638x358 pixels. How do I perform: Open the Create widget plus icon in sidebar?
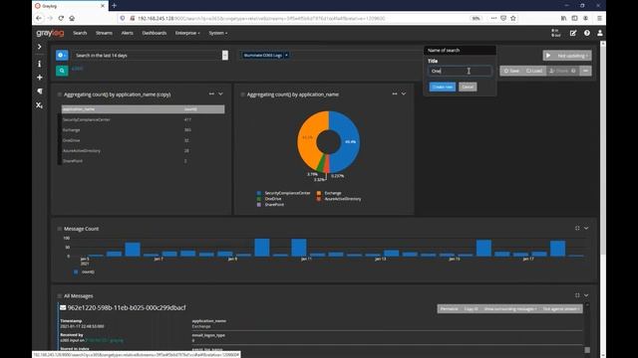(x=40, y=78)
